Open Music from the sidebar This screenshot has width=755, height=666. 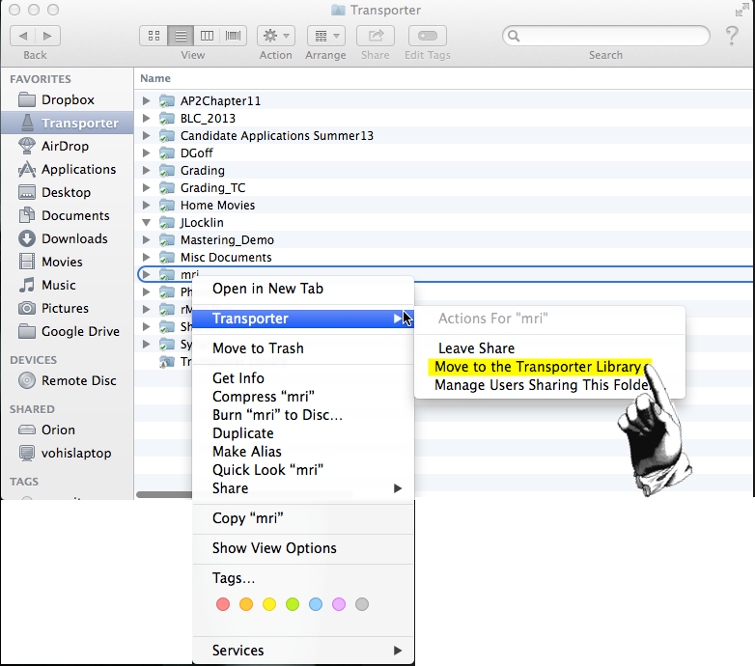[68, 285]
